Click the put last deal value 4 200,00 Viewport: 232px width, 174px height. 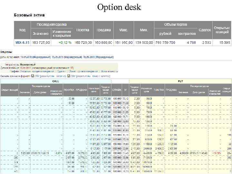coord(184,153)
